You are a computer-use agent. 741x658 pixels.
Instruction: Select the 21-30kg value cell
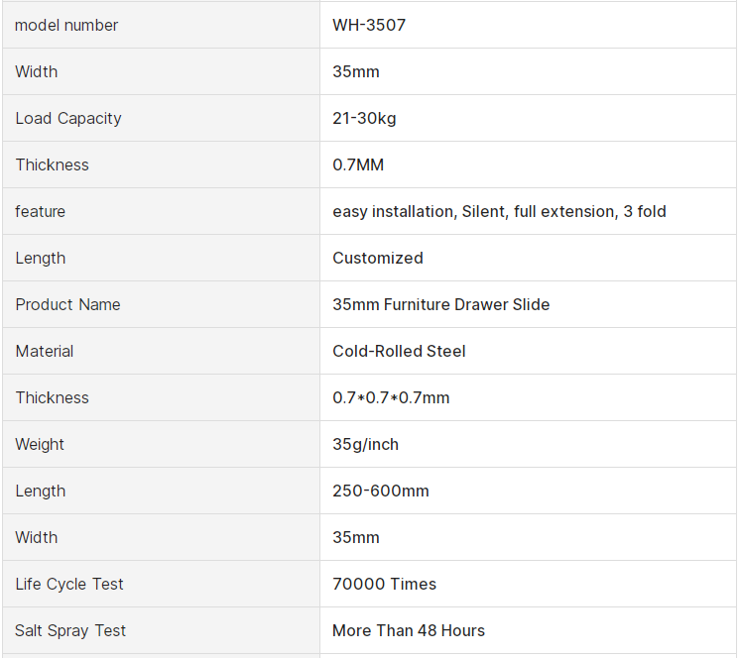click(x=364, y=118)
